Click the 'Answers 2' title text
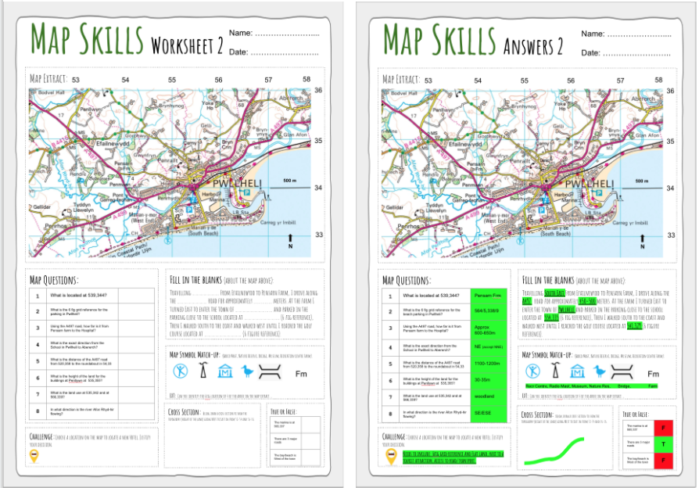This screenshot has height=488, width=699. pos(533,46)
